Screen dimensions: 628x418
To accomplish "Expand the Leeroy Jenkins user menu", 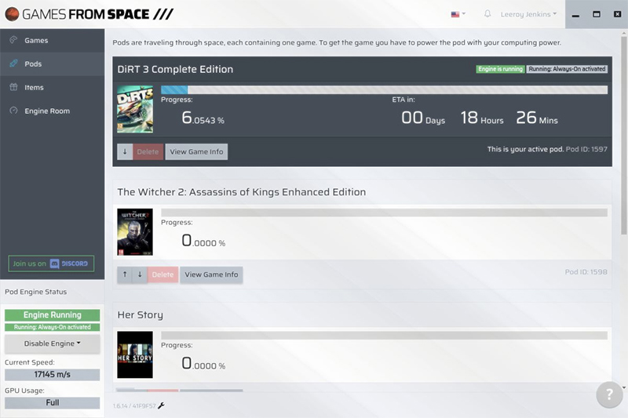I will (x=528, y=14).
